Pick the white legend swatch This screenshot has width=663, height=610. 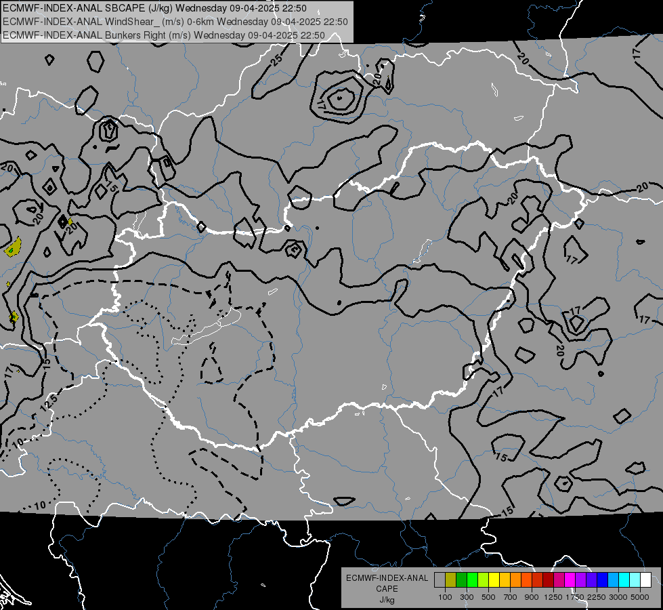[645, 580]
